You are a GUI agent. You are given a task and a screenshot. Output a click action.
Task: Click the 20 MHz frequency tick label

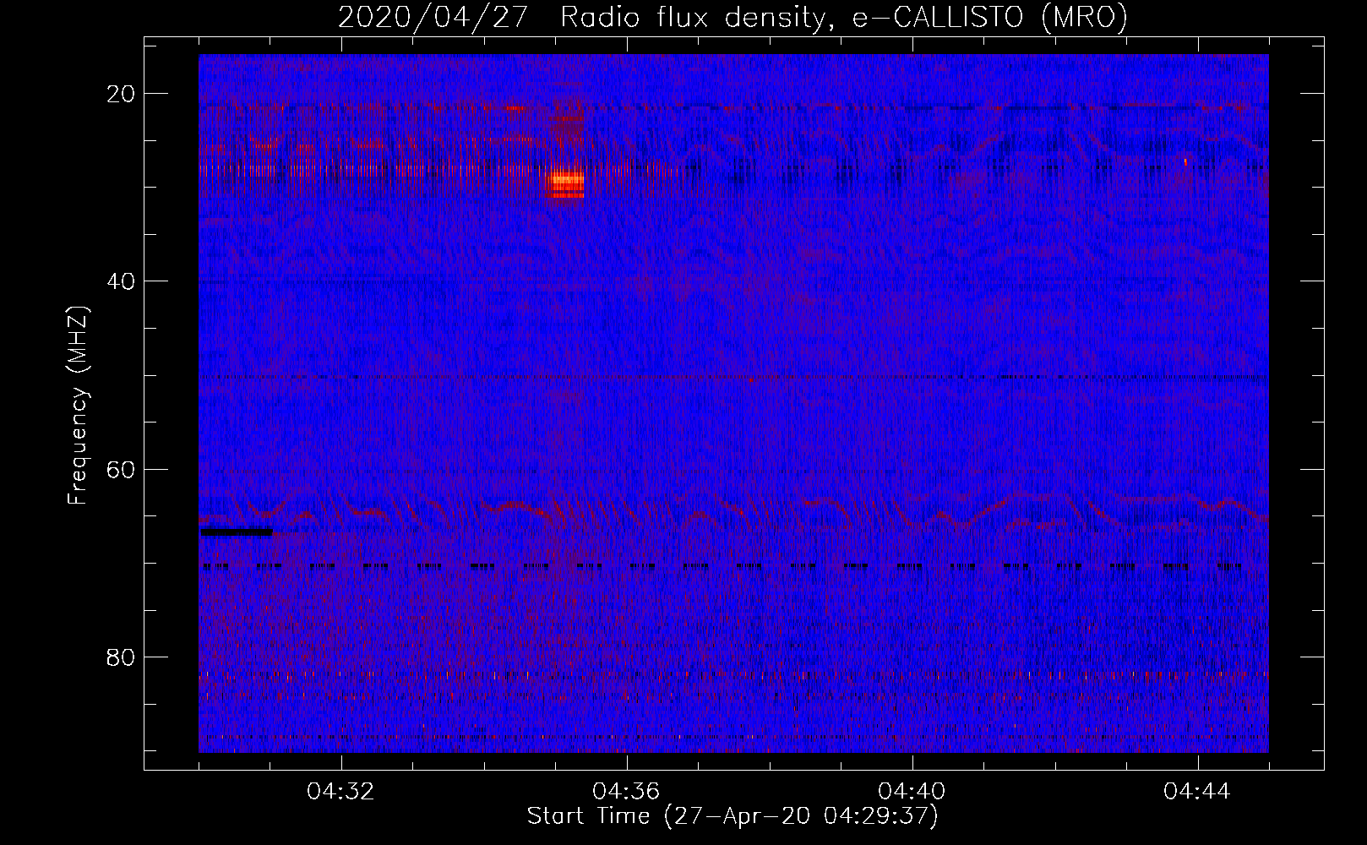click(x=121, y=94)
